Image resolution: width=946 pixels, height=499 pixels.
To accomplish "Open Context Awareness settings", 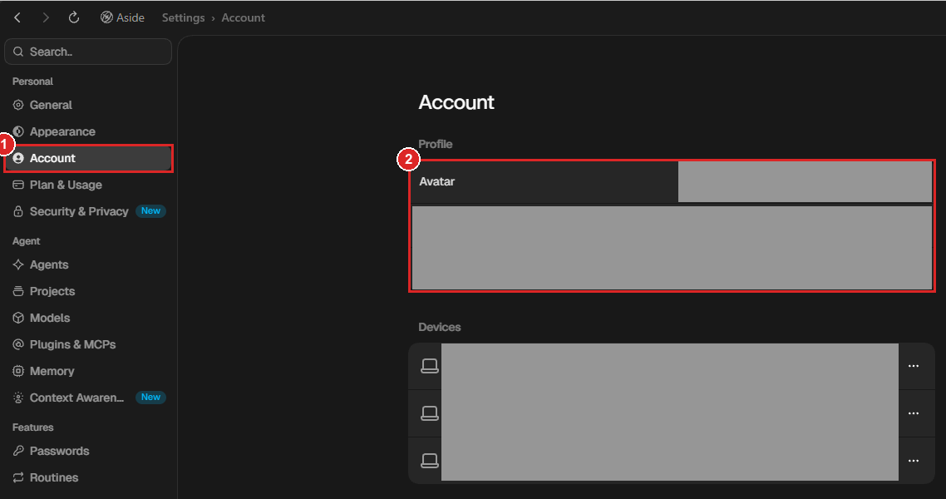I will (88, 398).
